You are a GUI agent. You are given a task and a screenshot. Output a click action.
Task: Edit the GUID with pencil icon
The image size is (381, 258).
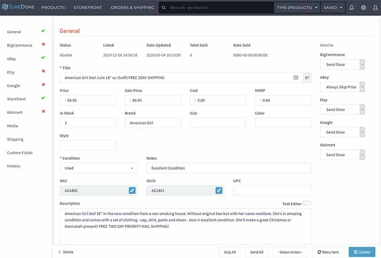click(219, 190)
